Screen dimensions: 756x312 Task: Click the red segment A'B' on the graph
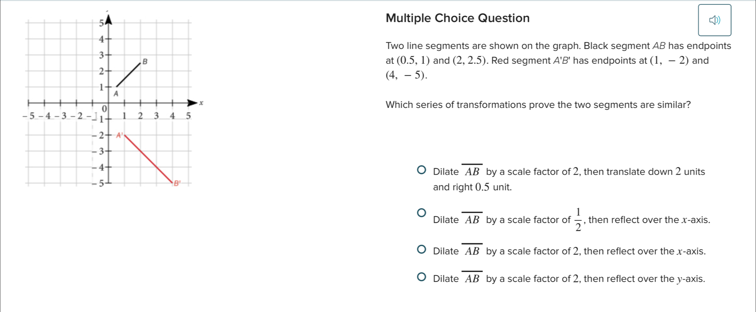148,158
